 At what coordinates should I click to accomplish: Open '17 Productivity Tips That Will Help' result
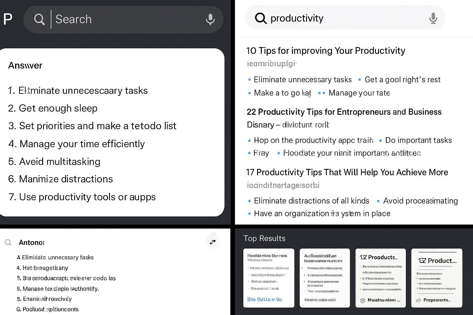pyautogui.click(x=347, y=172)
